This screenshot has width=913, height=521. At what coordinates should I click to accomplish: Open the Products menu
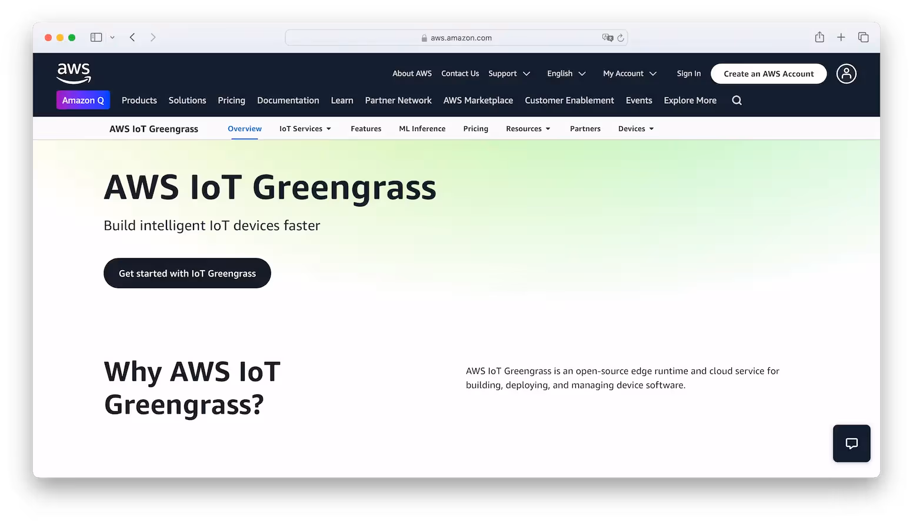(139, 100)
